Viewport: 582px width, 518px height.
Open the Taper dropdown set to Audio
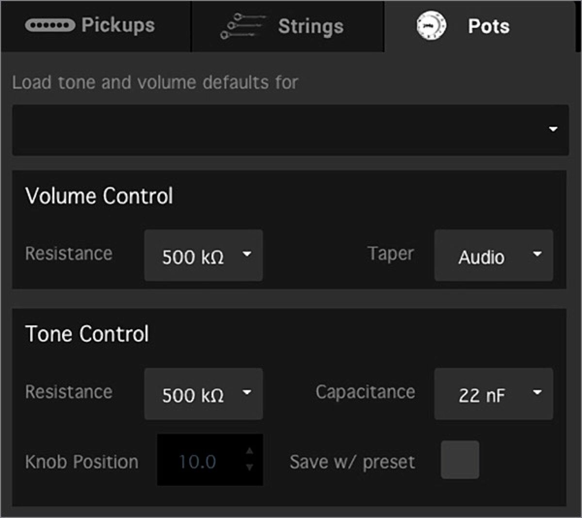click(x=493, y=255)
